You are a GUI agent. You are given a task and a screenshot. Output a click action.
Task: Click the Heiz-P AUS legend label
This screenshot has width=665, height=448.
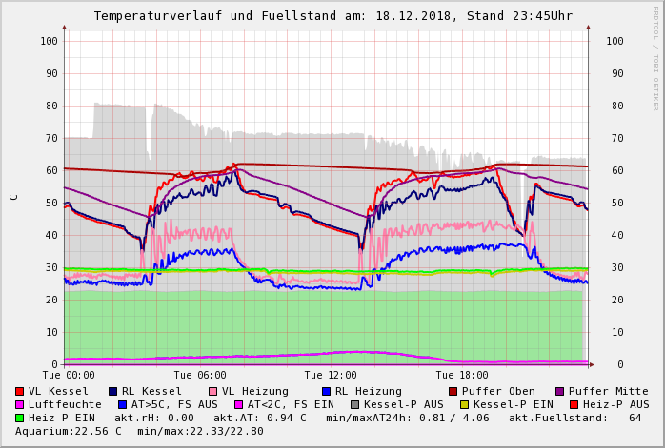click(x=616, y=404)
